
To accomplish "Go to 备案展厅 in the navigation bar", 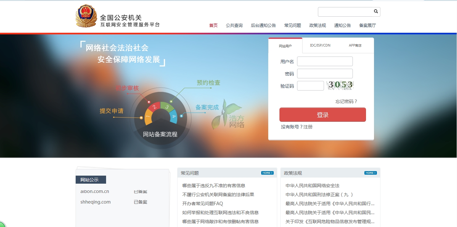I will (x=367, y=26).
